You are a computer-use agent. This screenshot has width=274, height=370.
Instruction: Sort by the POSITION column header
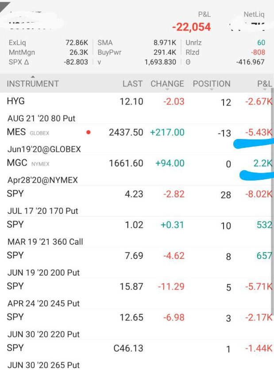click(212, 84)
